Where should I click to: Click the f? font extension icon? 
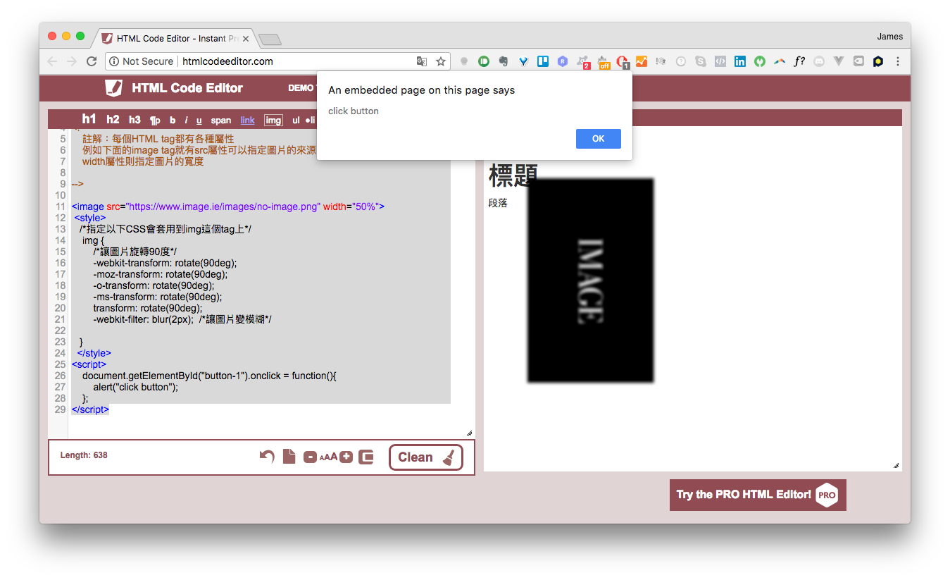(x=799, y=61)
